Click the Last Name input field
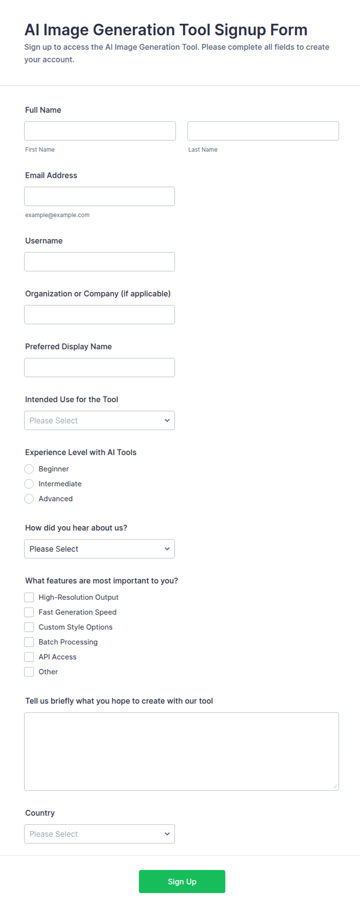360x912 pixels. (x=263, y=131)
